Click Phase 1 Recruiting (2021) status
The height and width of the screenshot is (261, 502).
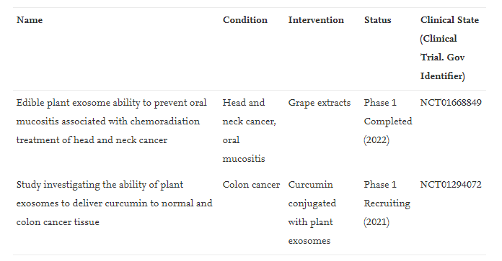387,203
